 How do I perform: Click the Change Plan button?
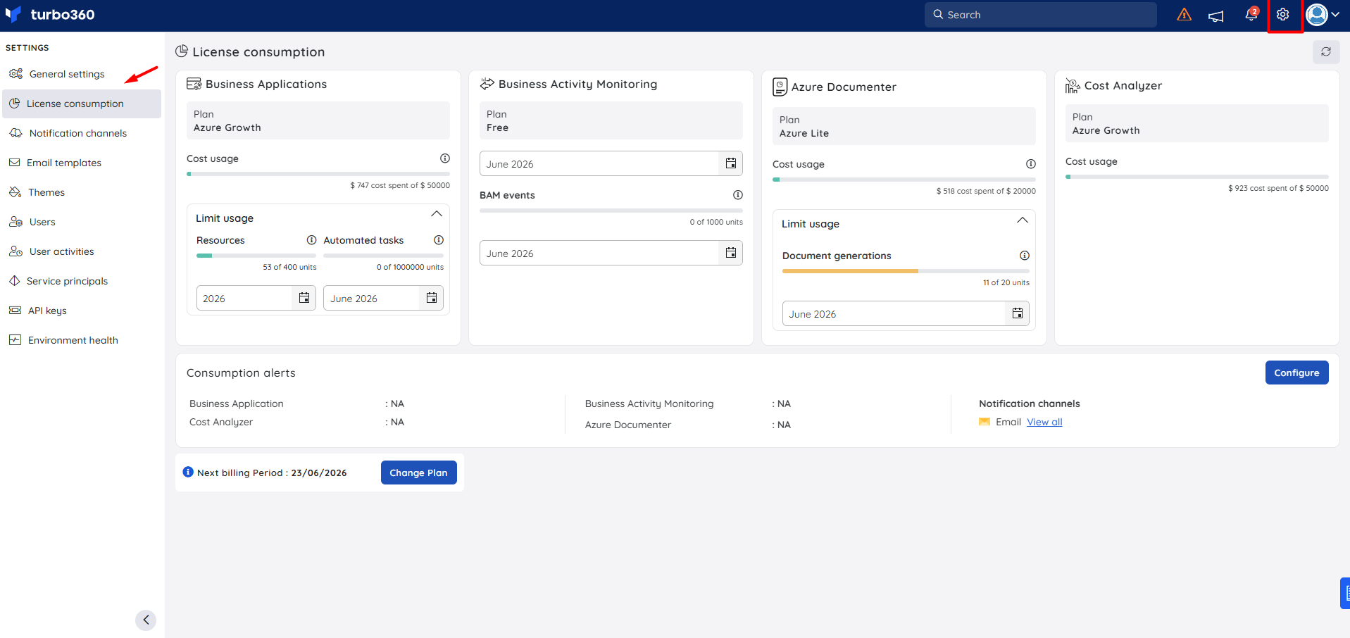click(x=418, y=473)
